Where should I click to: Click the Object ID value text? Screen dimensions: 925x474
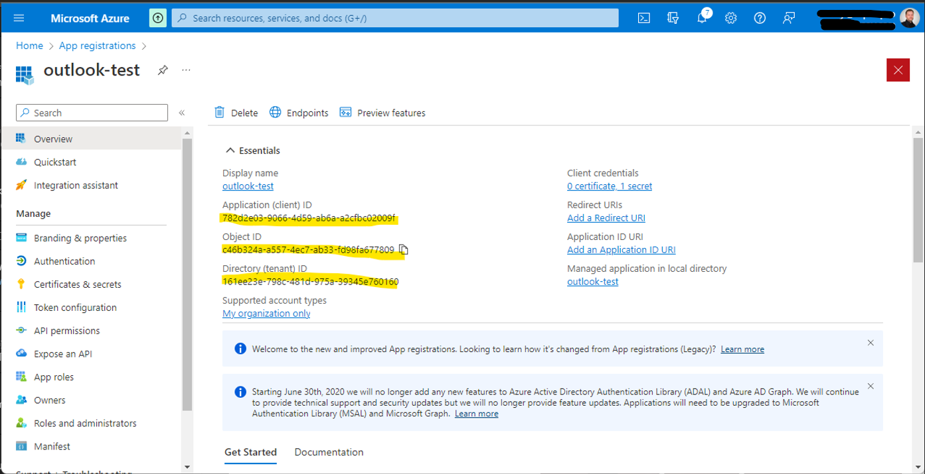pos(308,250)
